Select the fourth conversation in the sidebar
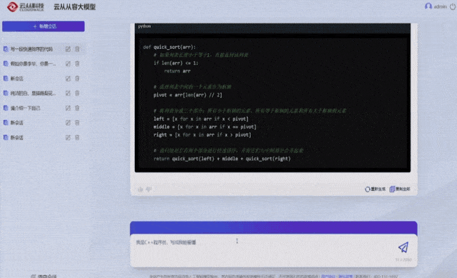Screen dimensions: 457x278 click(x=31, y=93)
